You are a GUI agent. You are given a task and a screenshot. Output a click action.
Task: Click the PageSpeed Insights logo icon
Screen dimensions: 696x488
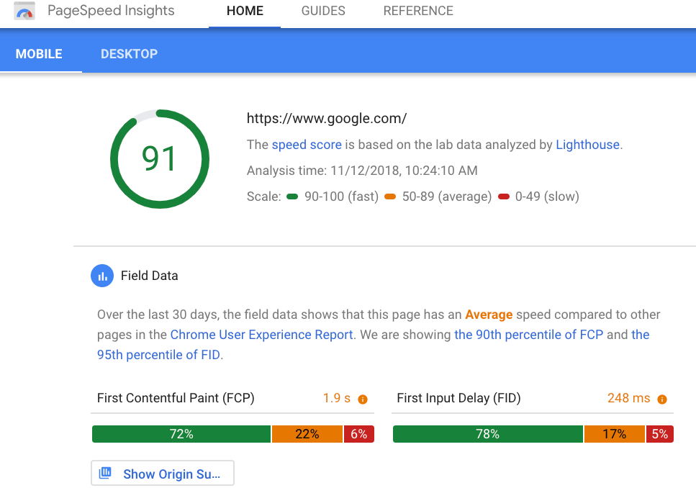[24, 12]
